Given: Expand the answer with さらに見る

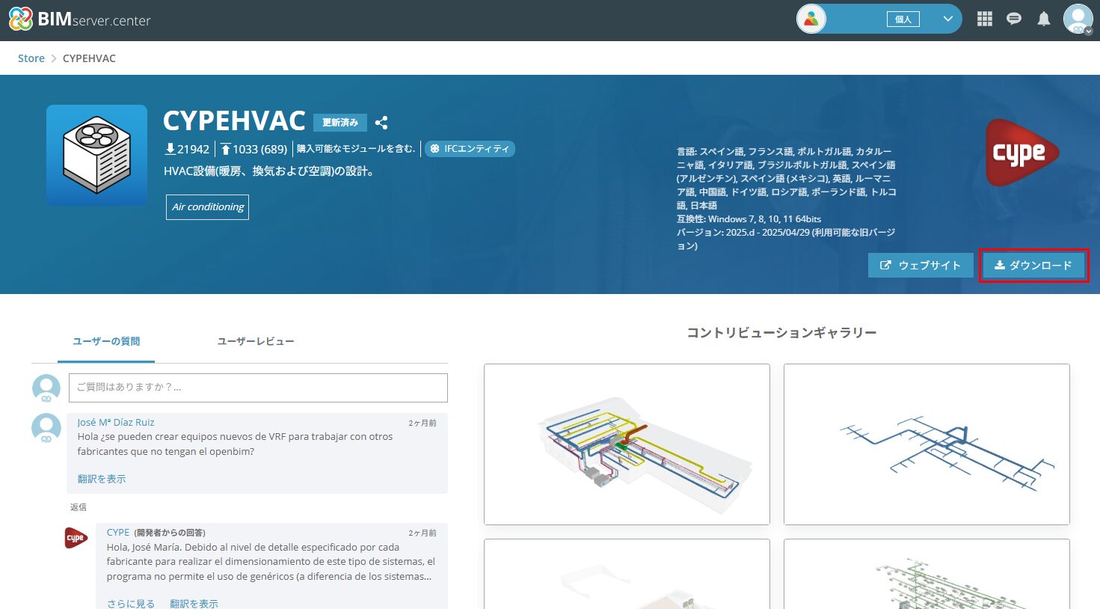Looking at the screenshot, I should pyautogui.click(x=131, y=603).
